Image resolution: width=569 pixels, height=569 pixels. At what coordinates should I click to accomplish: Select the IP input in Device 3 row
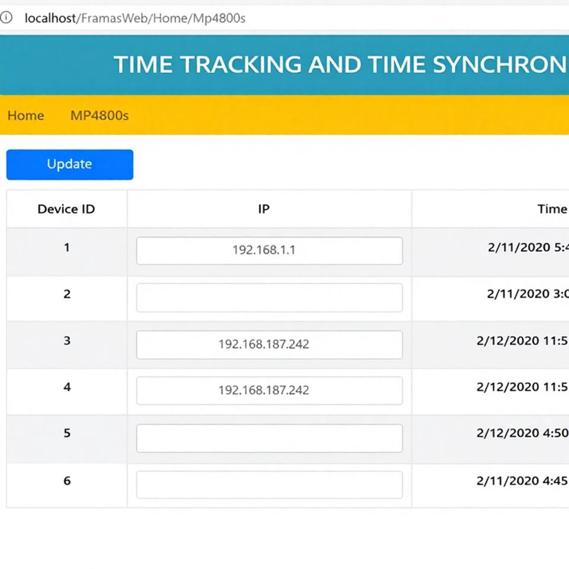pos(269,344)
